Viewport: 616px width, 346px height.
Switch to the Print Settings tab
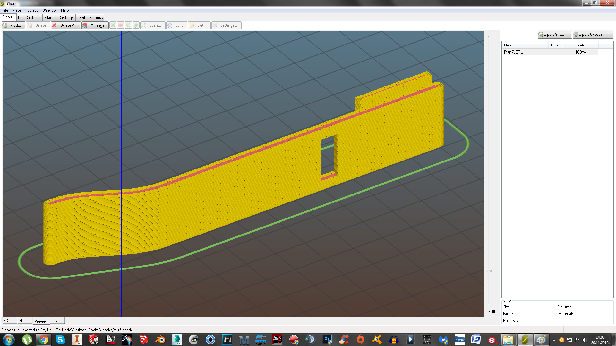pos(29,18)
